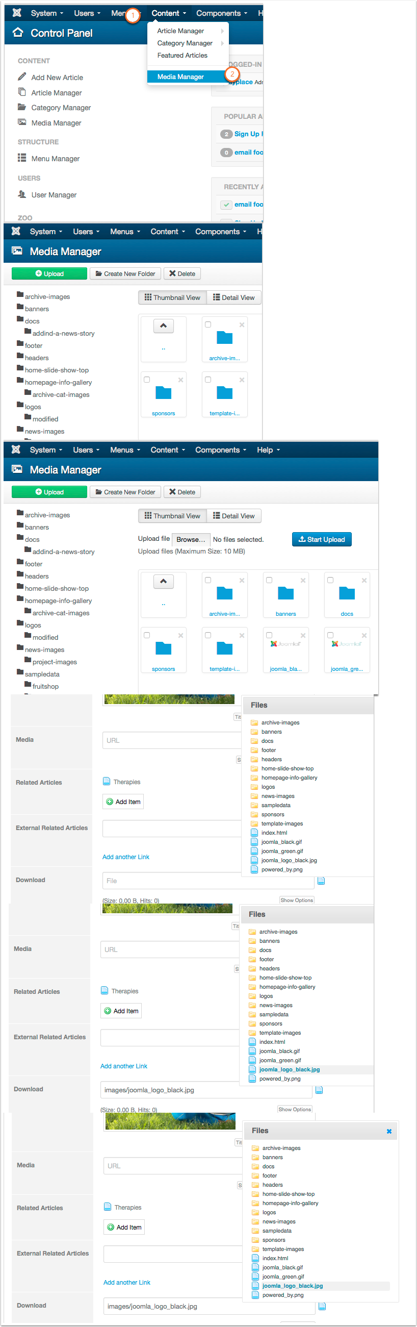Viewport: 417px width, 1327px height.
Task: Click green check icon beside email foo
Action: click(x=226, y=205)
